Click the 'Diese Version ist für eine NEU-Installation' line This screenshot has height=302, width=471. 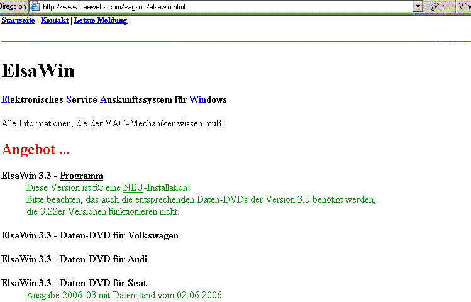click(108, 187)
